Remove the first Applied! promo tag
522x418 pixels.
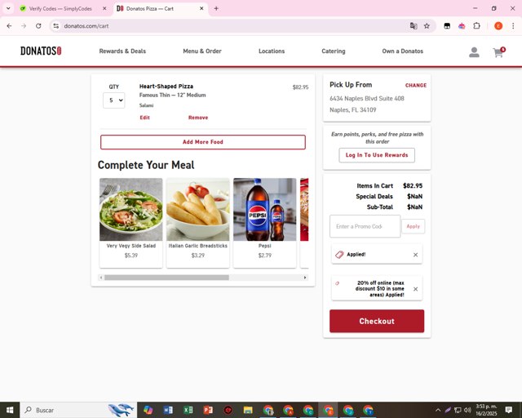tap(415, 255)
